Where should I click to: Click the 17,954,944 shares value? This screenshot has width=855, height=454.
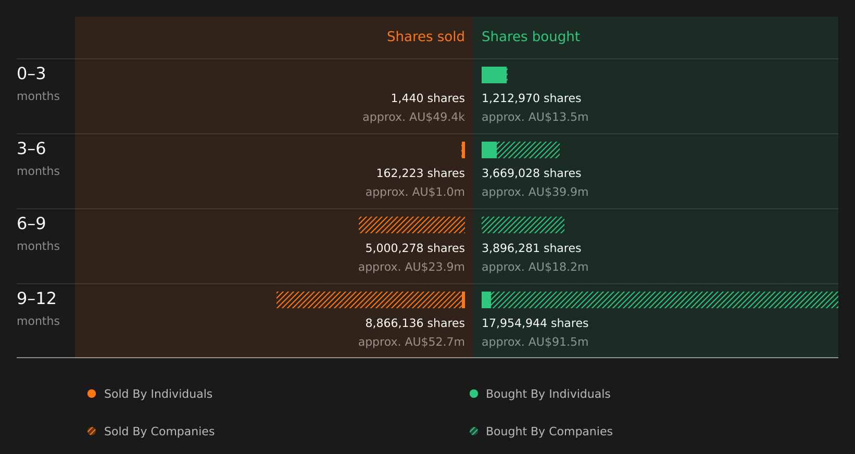tap(535, 323)
